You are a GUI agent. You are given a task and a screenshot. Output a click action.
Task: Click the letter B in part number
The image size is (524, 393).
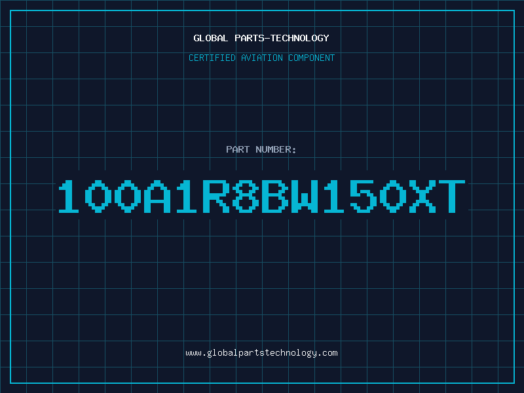point(274,196)
